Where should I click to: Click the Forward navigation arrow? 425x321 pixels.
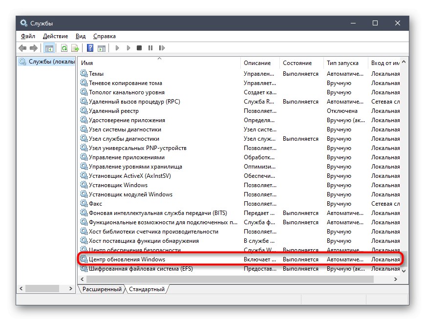pos(33,48)
